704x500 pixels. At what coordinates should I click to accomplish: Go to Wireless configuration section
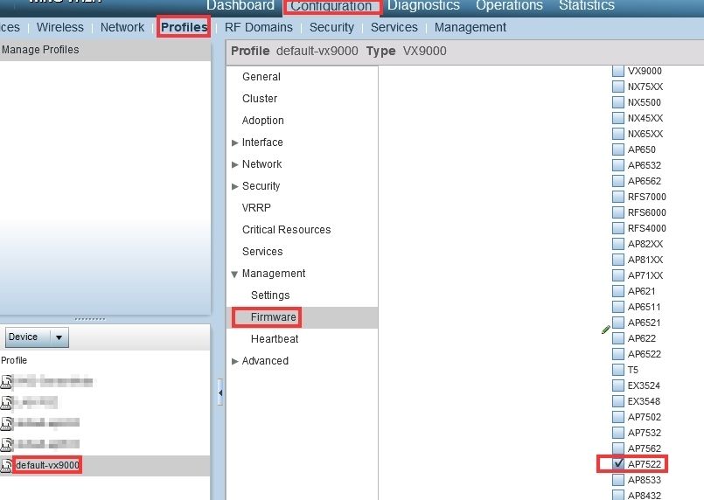tap(60, 27)
